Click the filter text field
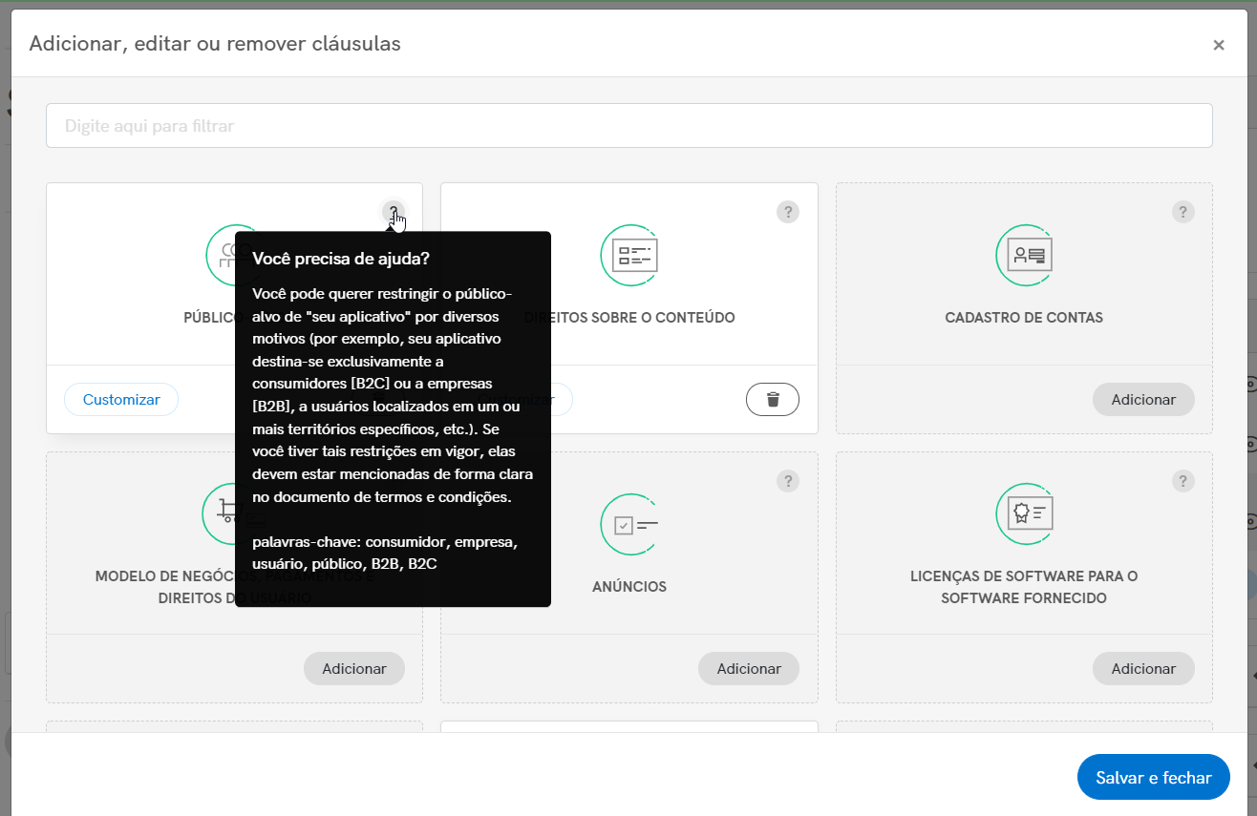This screenshot has height=816, width=1257. click(x=628, y=125)
